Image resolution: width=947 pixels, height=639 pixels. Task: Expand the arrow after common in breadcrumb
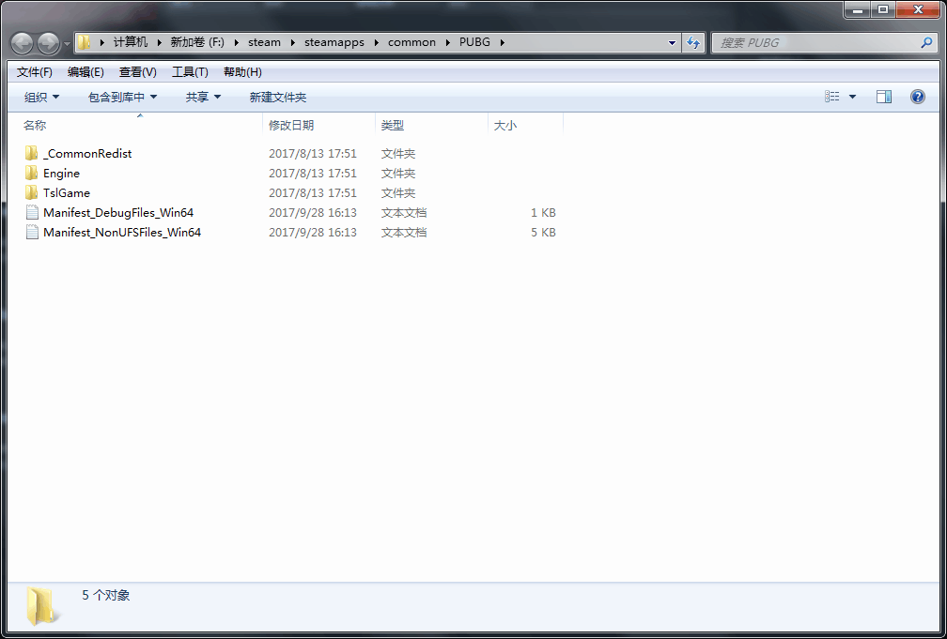pyautogui.click(x=447, y=42)
